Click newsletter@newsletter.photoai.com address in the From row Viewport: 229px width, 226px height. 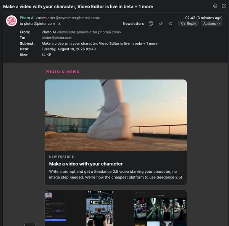tap(89, 32)
